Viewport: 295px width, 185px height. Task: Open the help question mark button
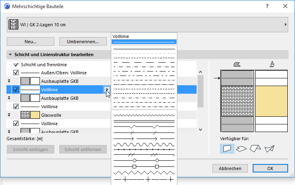pyautogui.click(x=267, y=6)
